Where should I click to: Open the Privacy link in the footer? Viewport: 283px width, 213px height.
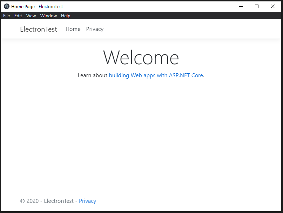point(88,201)
